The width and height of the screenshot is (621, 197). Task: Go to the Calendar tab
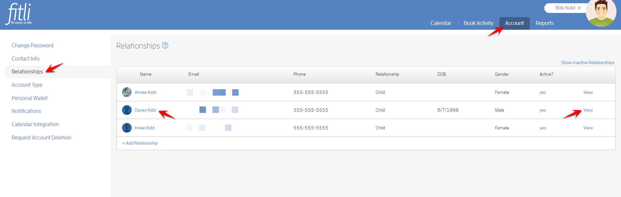[441, 23]
